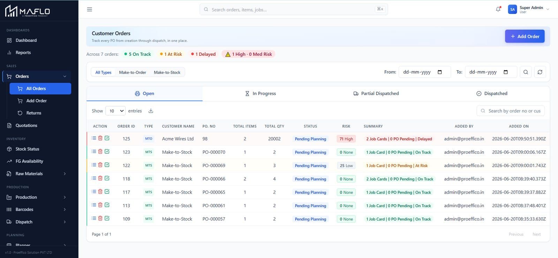
Task: Click the MAFLO logo
Action: click(28, 11)
